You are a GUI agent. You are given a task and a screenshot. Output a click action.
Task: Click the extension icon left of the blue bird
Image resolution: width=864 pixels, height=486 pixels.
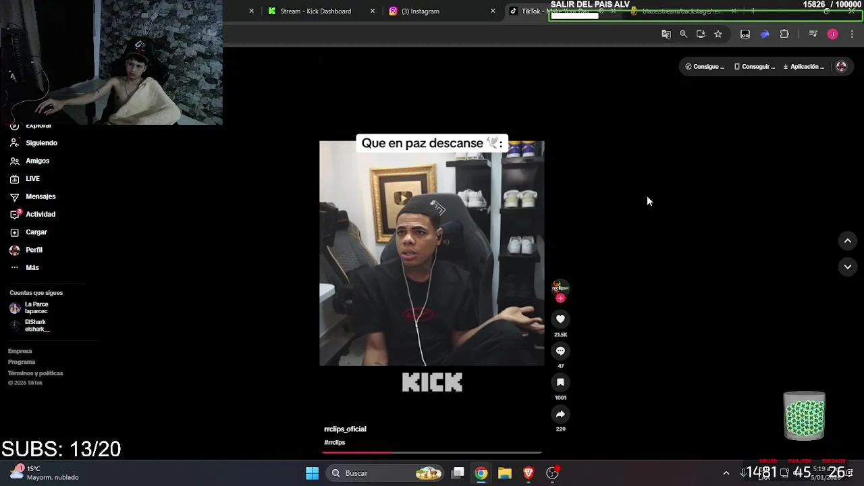click(x=745, y=34)
